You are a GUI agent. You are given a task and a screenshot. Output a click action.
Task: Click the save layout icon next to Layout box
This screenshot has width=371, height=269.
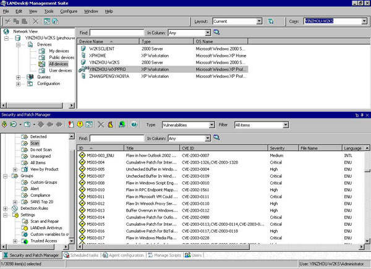tap(271, 21)
